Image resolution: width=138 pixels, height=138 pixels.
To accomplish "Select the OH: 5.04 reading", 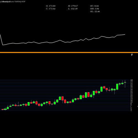I will point(94,9).
